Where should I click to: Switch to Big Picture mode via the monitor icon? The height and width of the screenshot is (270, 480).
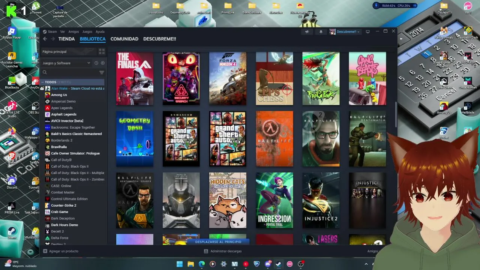click(x=367, y=31)
